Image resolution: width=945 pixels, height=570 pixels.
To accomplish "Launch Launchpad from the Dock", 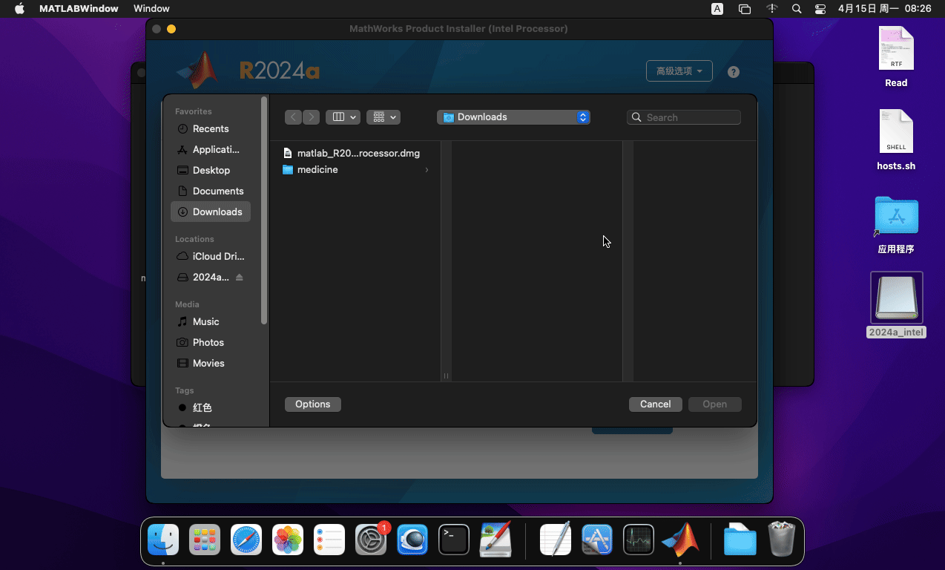I will pyautogui.click(x=205, y=540).
